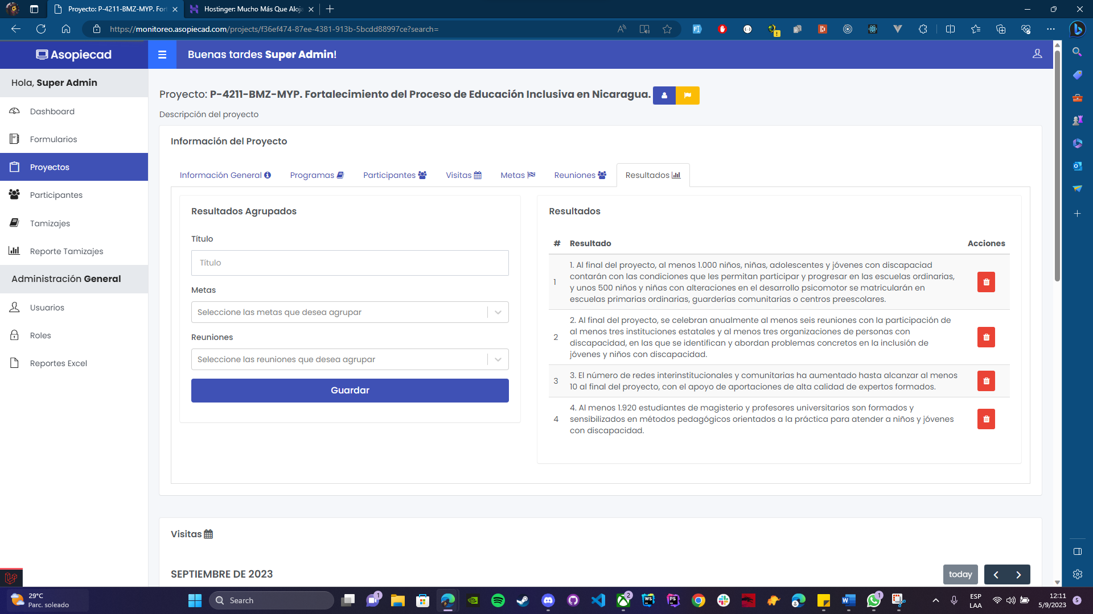Expand the Reuniones selection dropdown
1093x614 pixels.
498,359
